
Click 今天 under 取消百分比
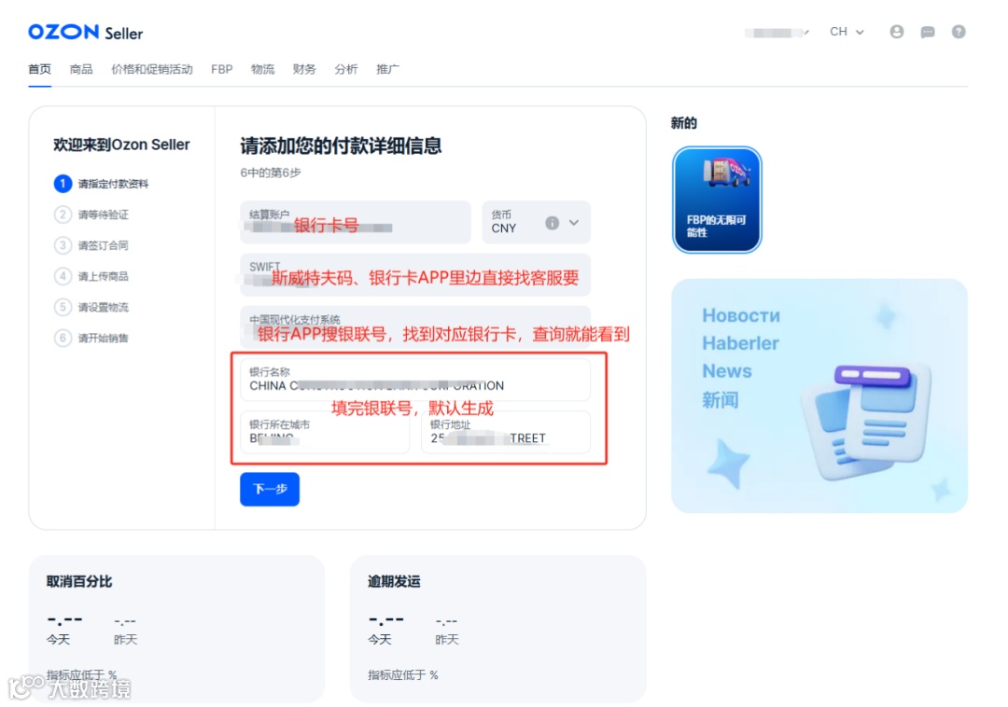click(x=58, y=640)
